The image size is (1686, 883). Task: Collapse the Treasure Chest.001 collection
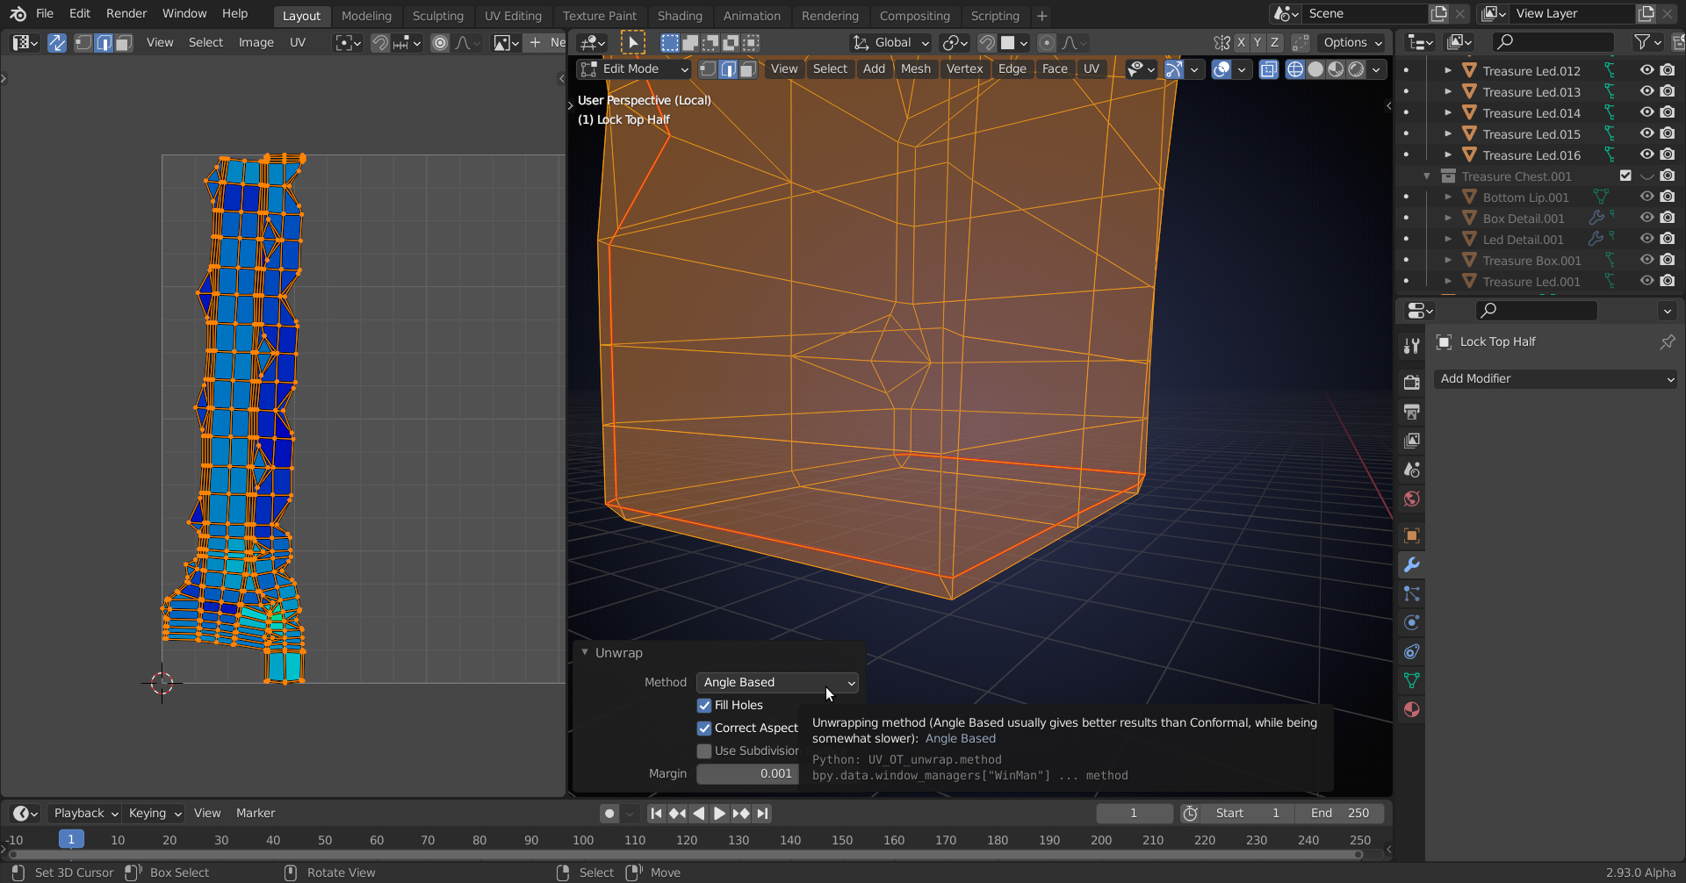(1427, 176)
